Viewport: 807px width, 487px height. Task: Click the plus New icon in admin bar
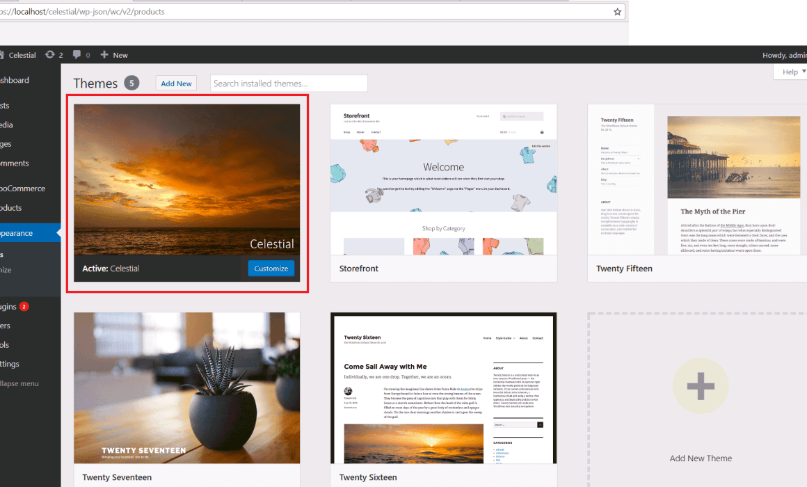113,54
